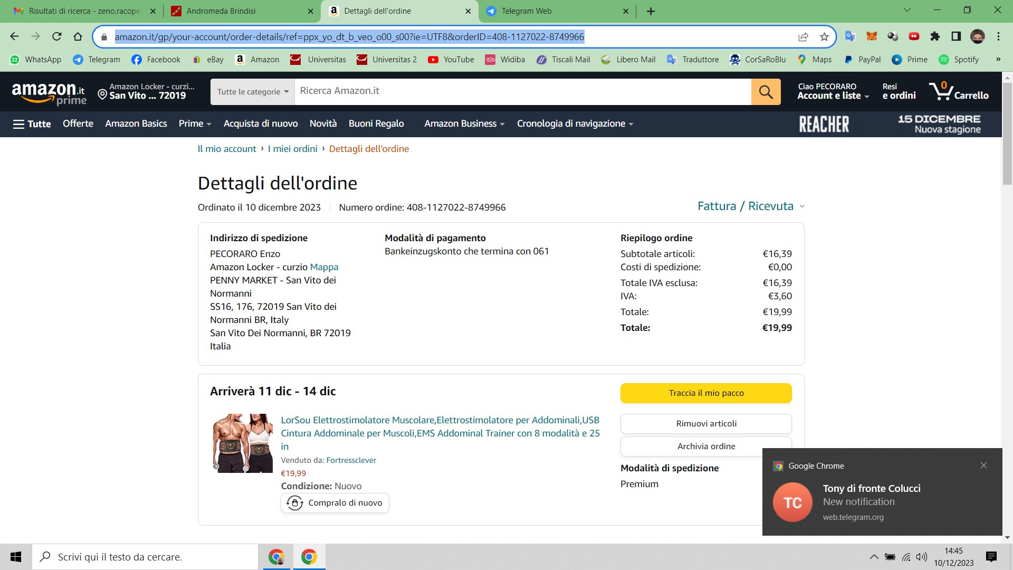Click the share page icon in address bar

803,36
